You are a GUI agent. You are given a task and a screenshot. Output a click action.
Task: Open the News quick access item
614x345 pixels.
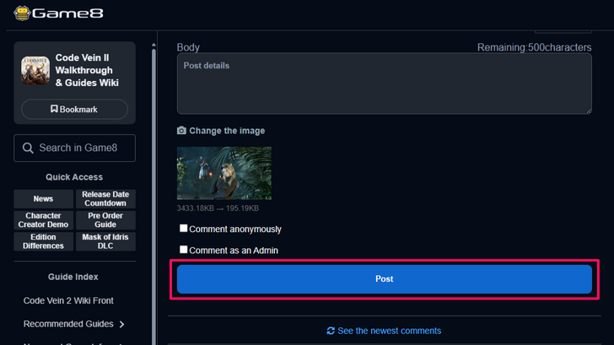tap(43, 199)
